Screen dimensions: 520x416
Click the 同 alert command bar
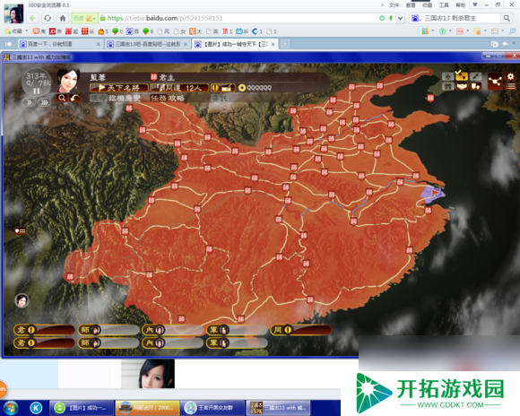click(x=300, y=330)
